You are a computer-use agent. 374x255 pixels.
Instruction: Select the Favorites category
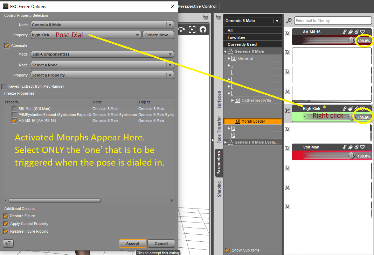tap(253, 37)
